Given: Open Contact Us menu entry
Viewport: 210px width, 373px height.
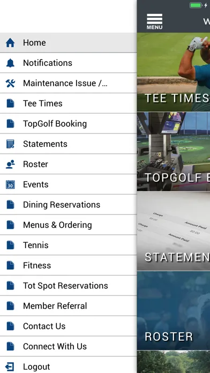Looking at the screenshot, I should coord(68,326).
